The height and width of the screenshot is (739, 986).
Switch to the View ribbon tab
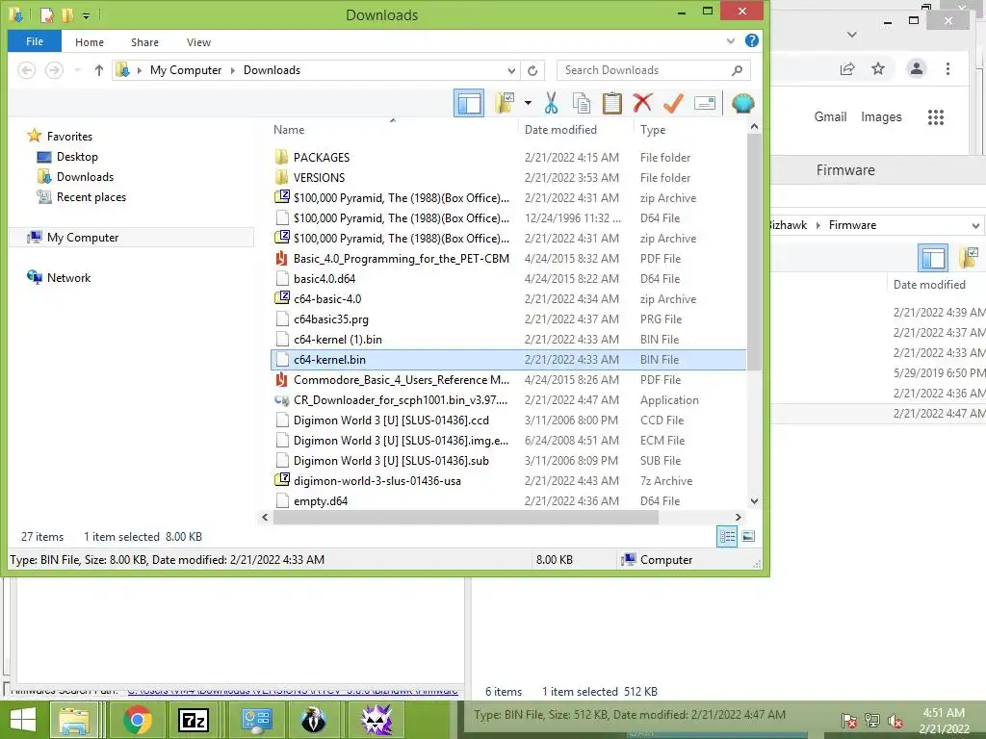coord(198,42)
